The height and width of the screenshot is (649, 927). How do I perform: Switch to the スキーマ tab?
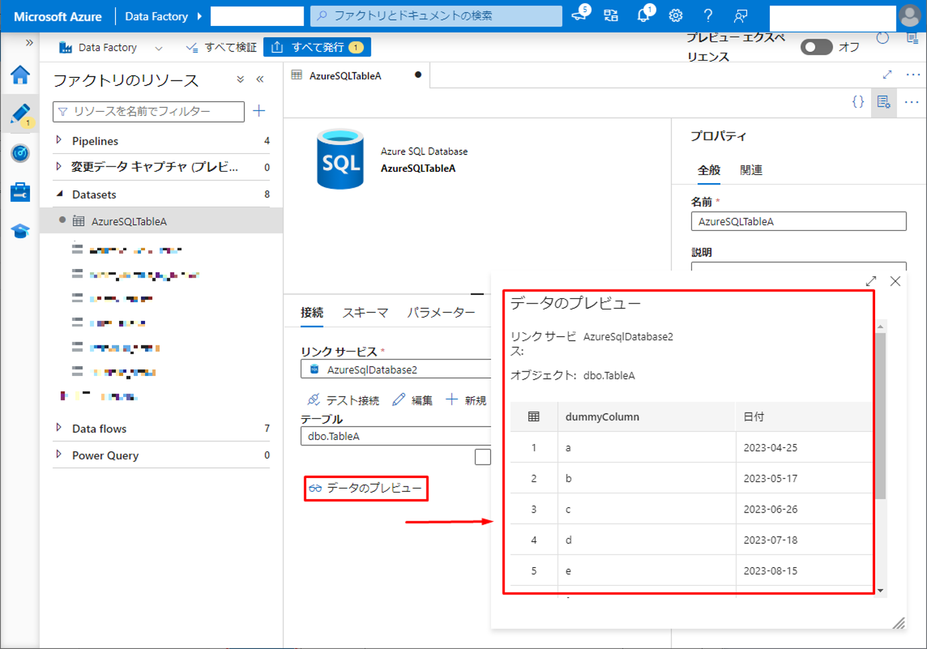[365, 312]
